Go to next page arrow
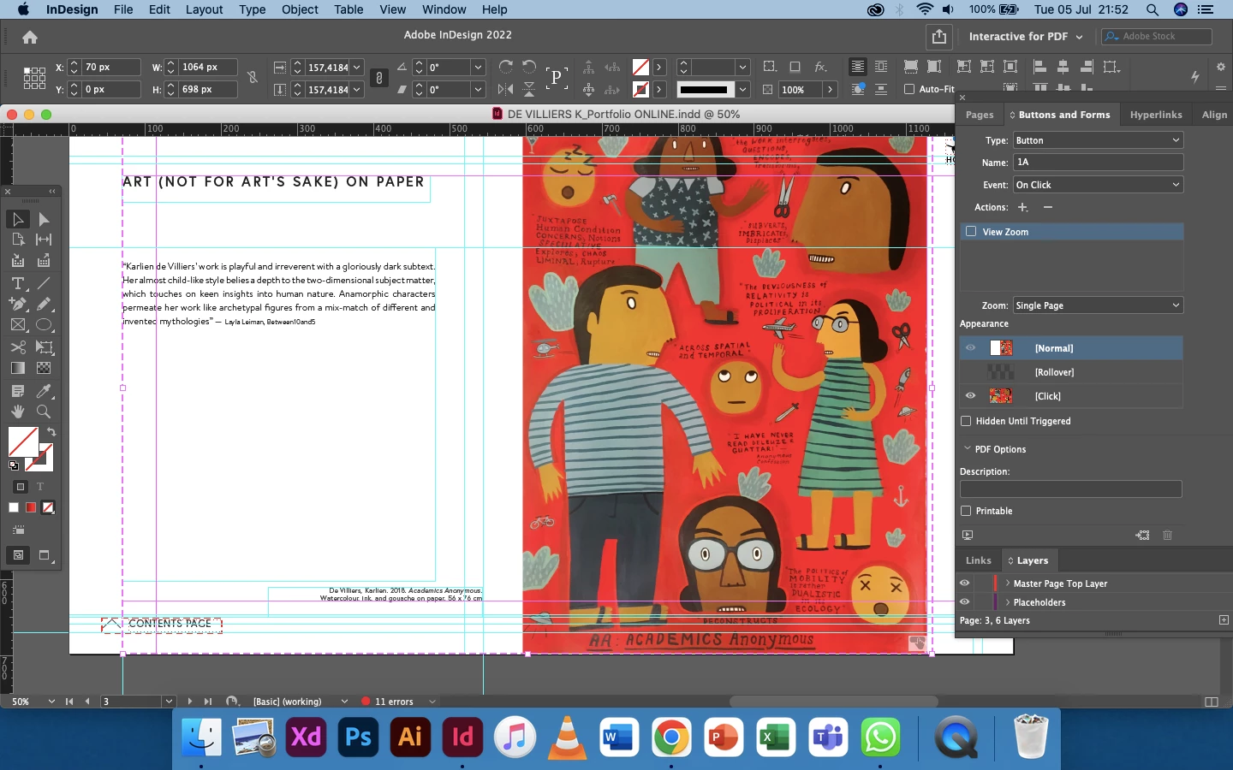Image resolution: width=1233 pixels, height=770 pixels. 189,702
